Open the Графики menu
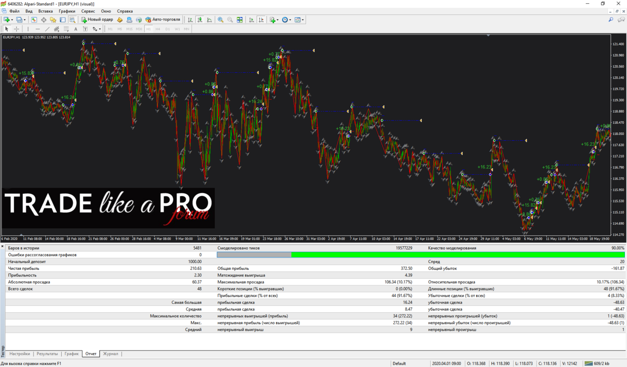Image resolution: width=627 pixels, height=367 pixels. click(x=67, y=11)
